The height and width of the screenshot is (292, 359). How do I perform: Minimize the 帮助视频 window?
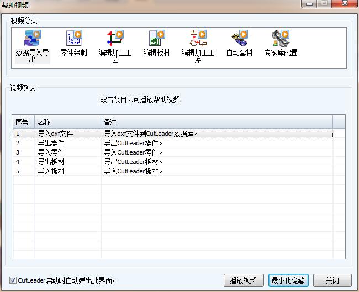[x=309, y=3]
